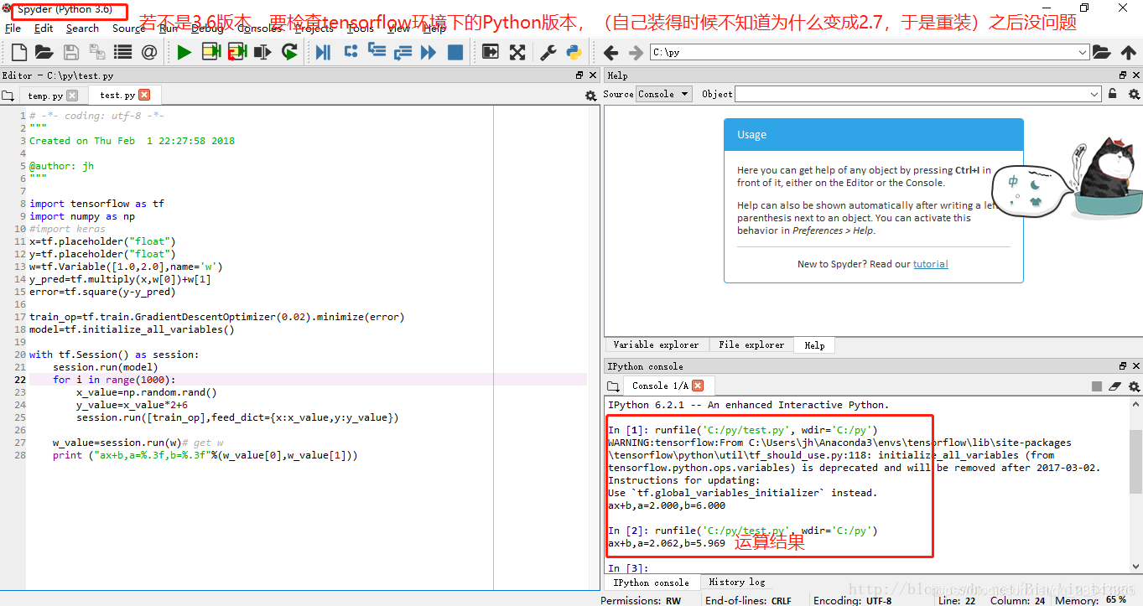
Task: Switch to History log tab
Action: pyautogui.click(x=736, y=582)
